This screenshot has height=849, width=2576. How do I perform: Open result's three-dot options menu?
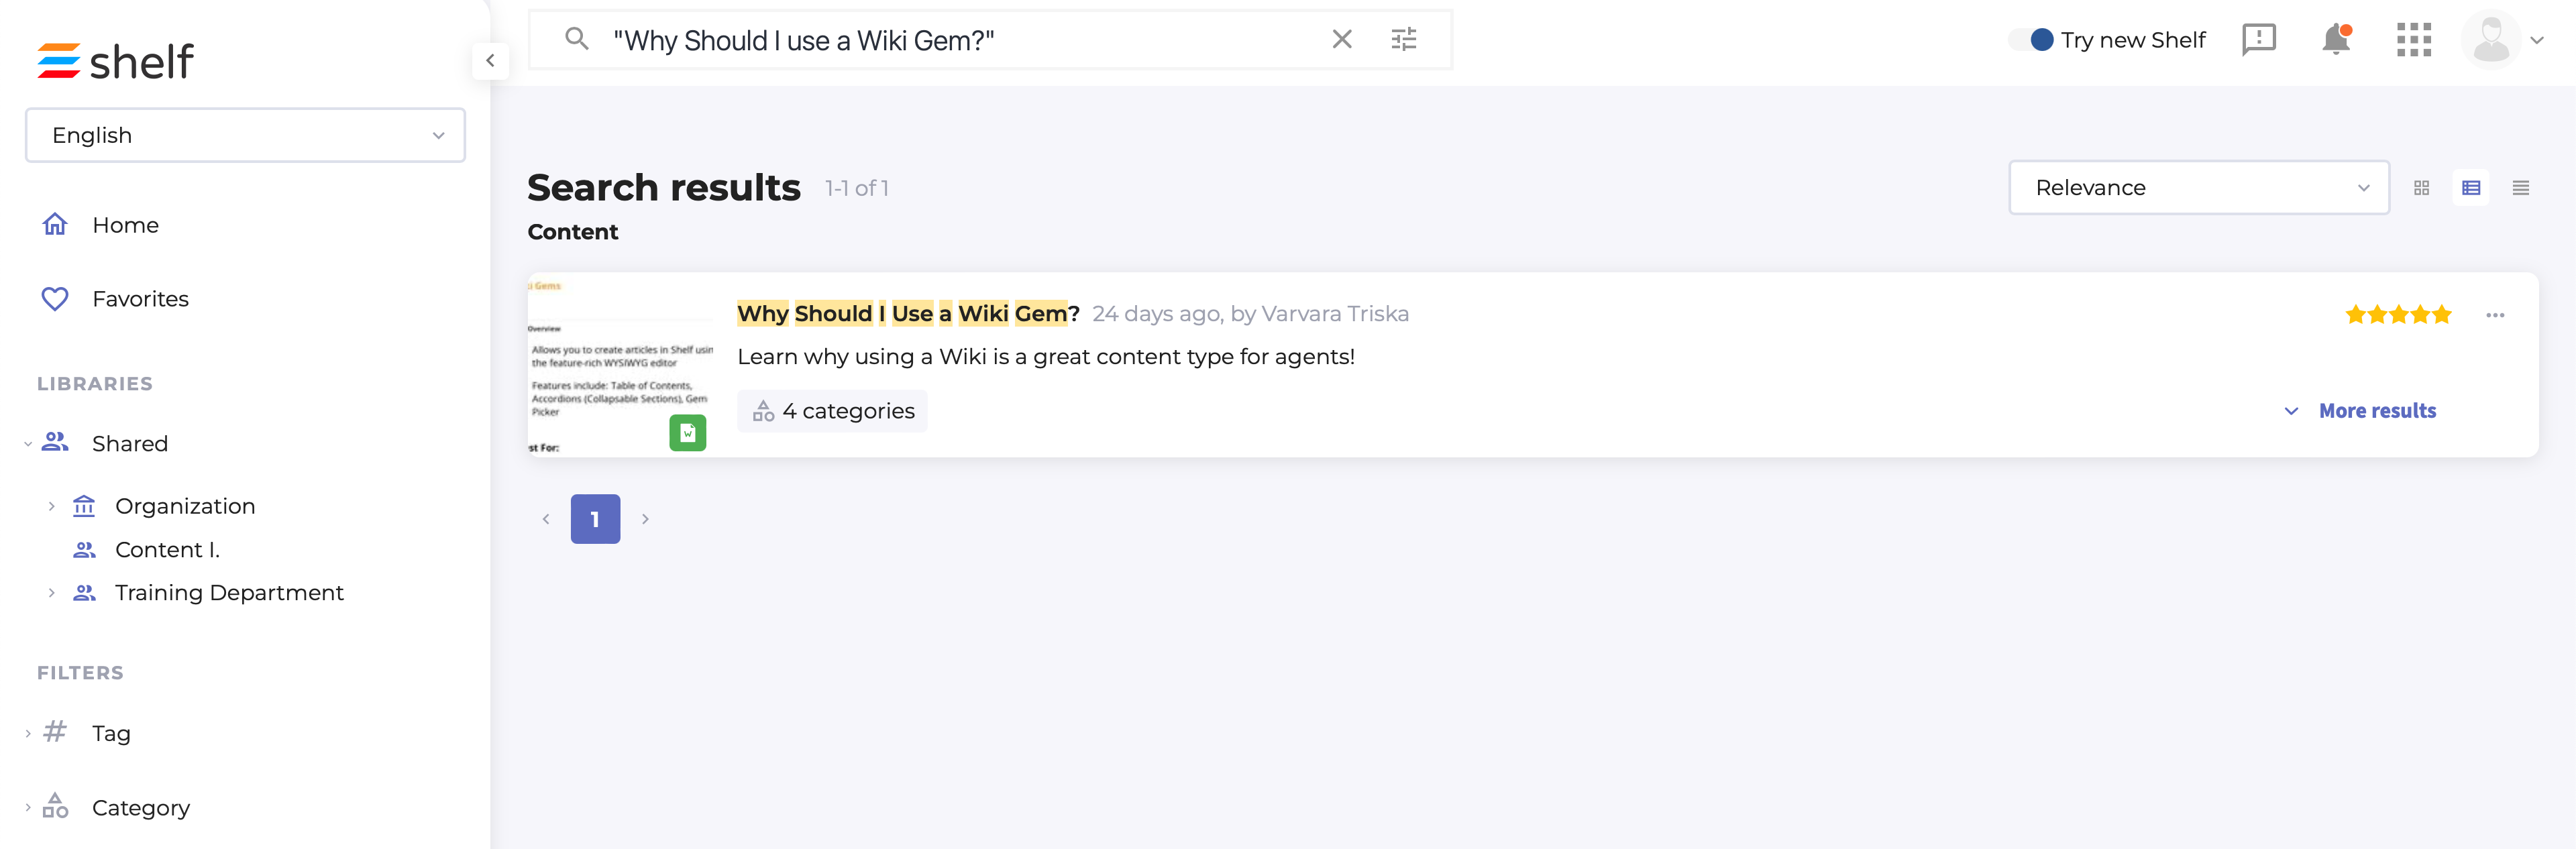2495,315
